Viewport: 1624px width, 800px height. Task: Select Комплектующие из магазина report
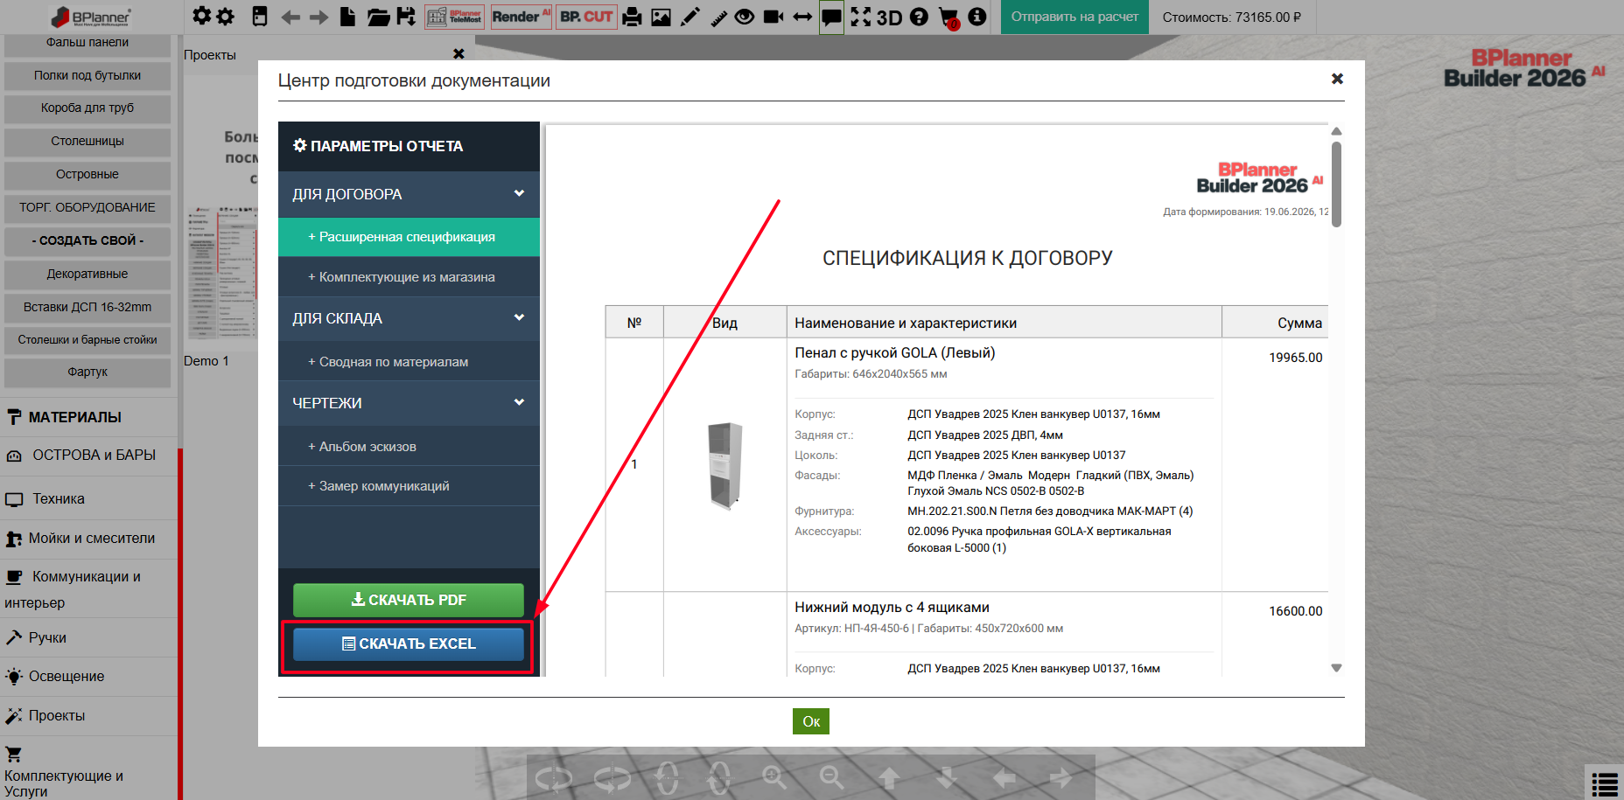point(409,277)
